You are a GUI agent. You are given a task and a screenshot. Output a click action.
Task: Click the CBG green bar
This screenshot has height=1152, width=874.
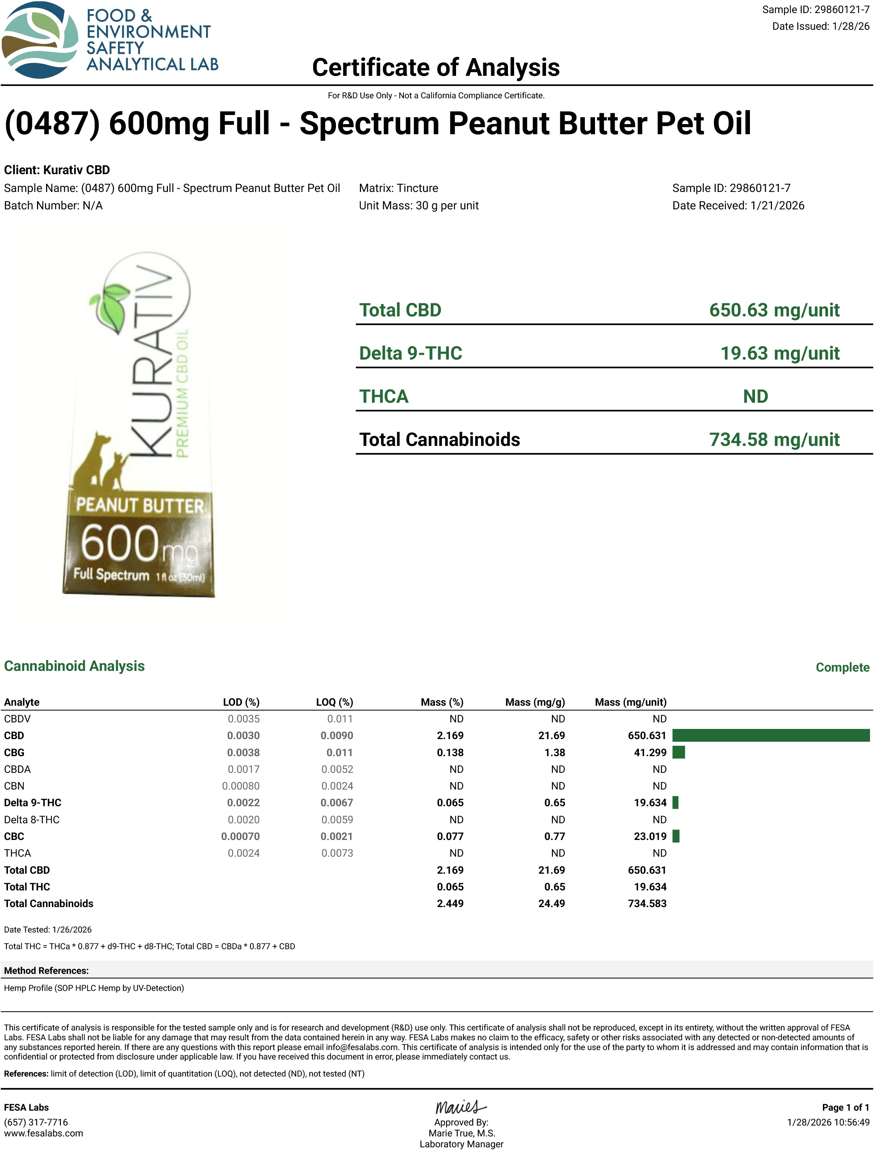point(678,752)
